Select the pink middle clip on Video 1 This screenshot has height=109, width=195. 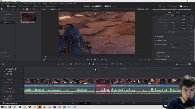tap(103, 83)
